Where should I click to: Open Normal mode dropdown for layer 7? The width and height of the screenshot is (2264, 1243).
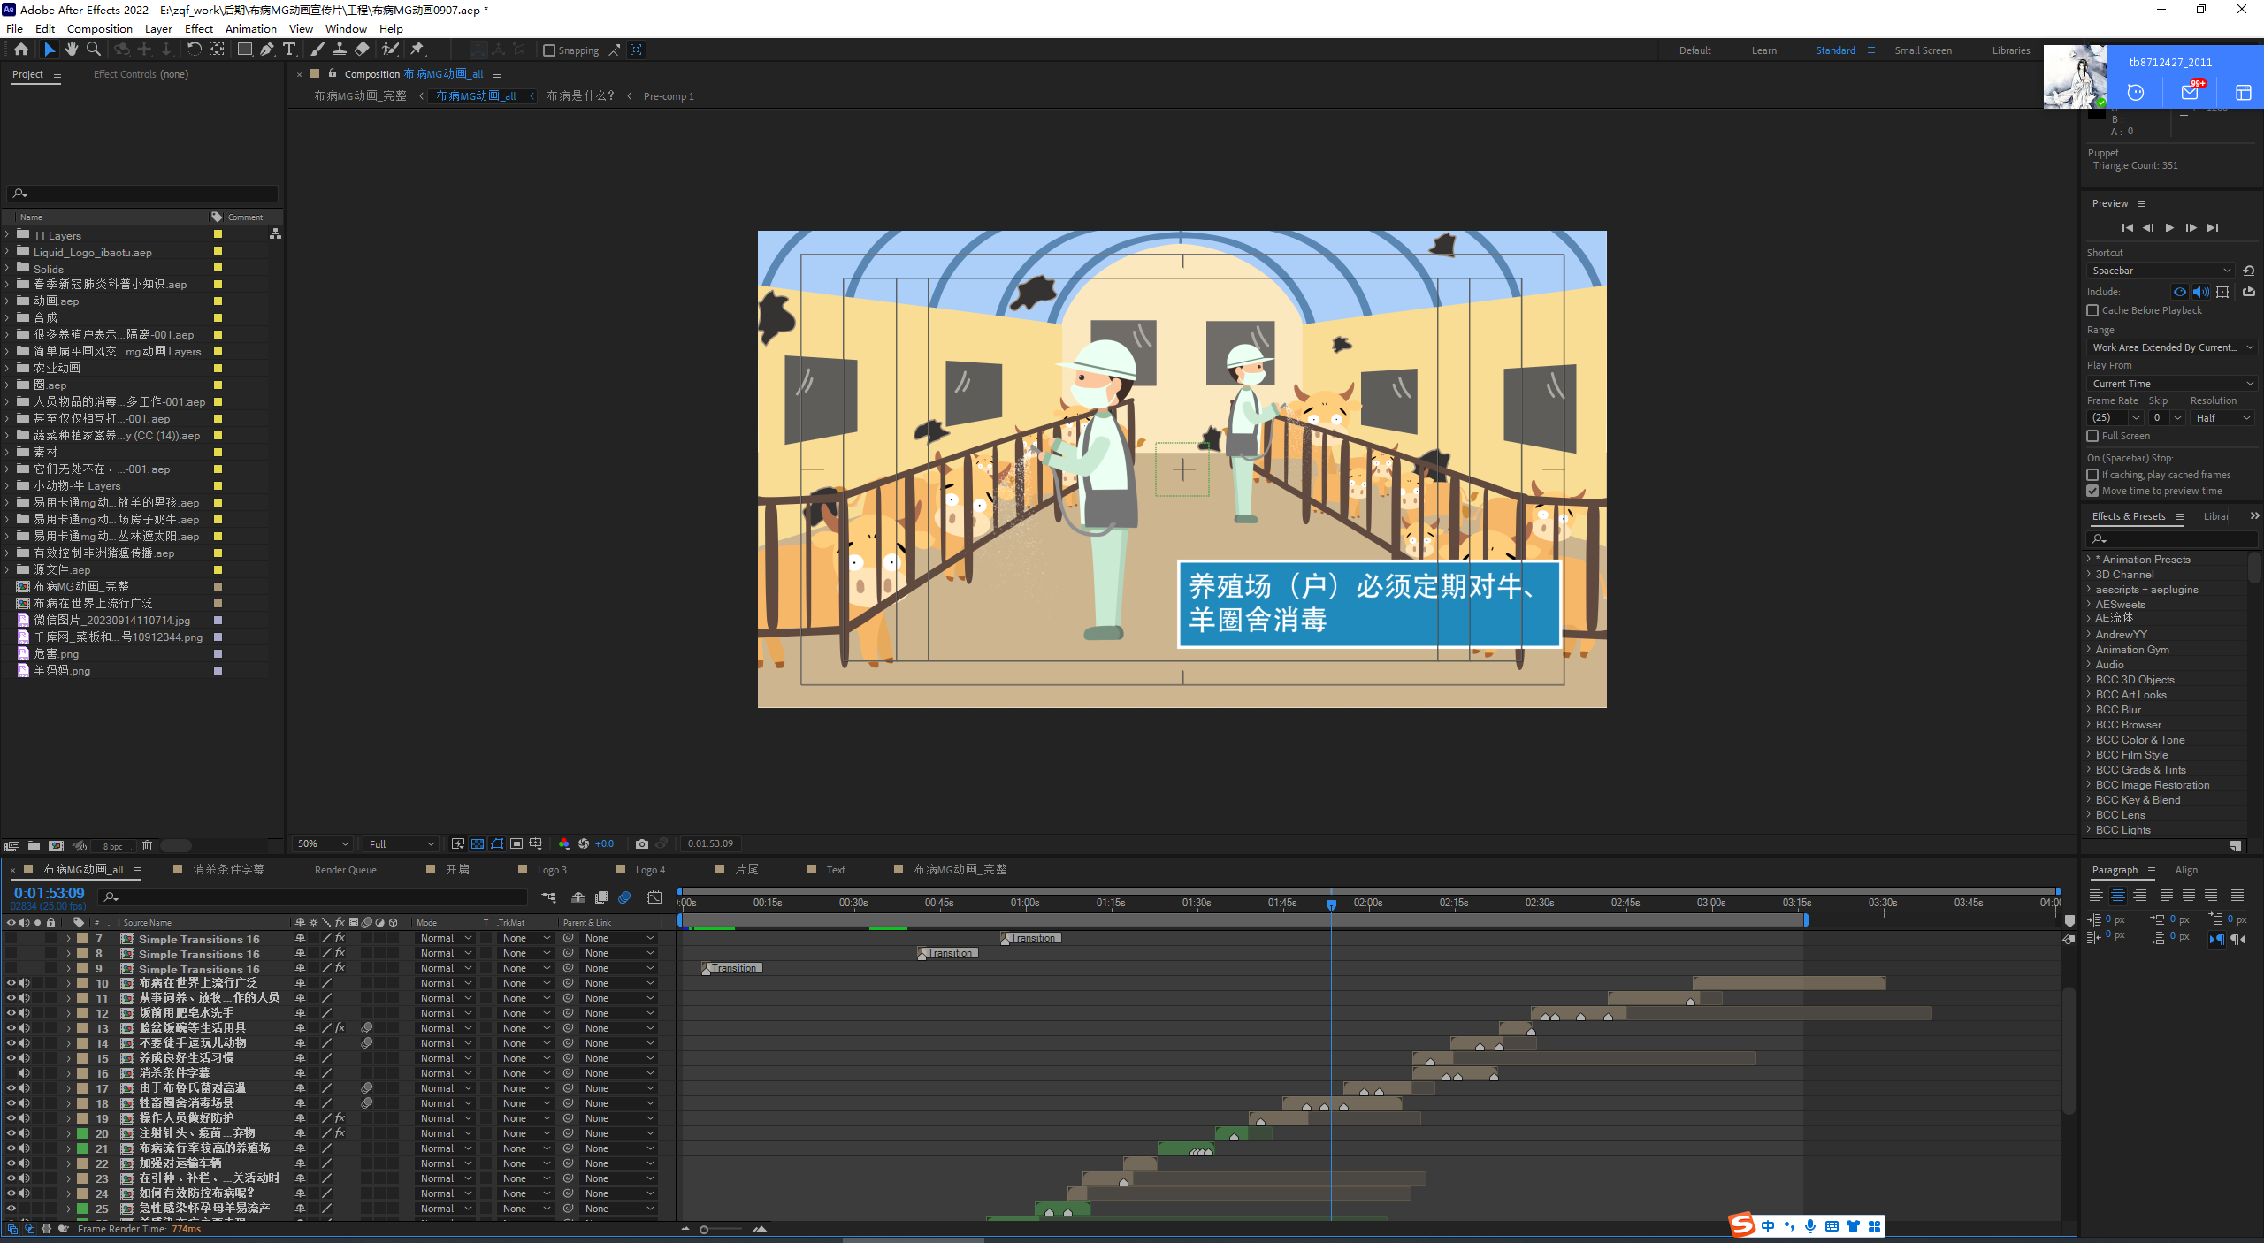point(445,939)
